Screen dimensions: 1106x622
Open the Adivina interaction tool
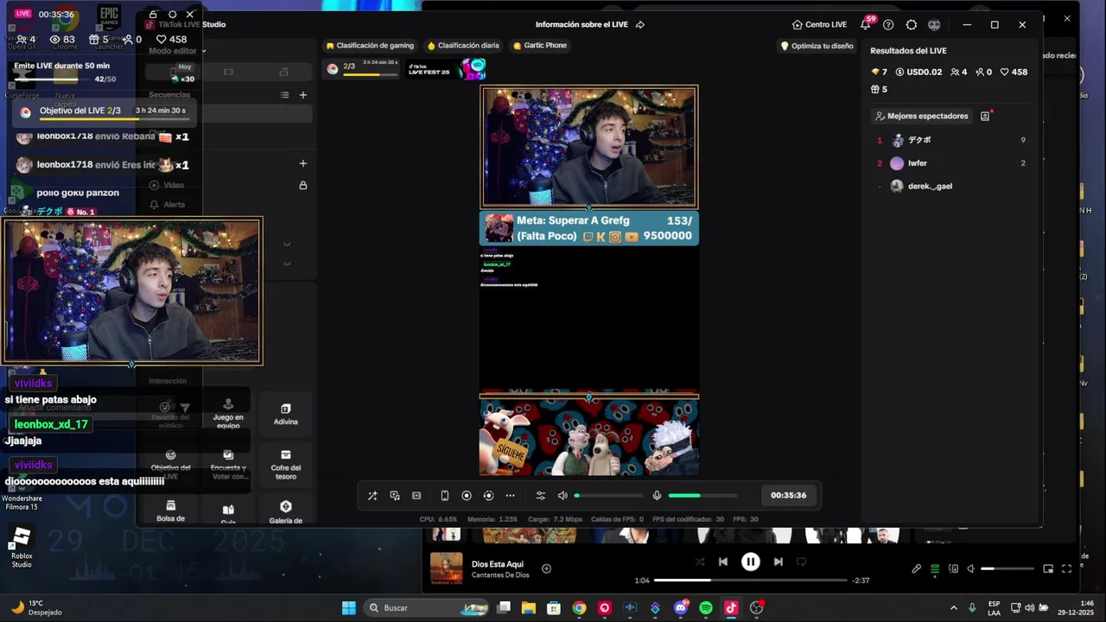coord(286,415)
